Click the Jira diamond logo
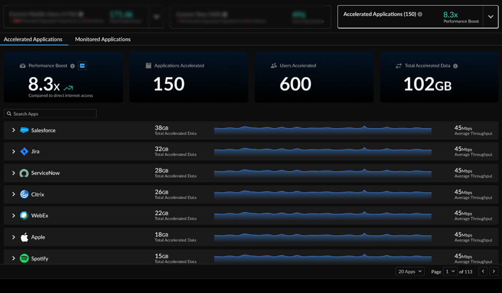The width and height of the screenshot is (502, 293). (24, 152)
